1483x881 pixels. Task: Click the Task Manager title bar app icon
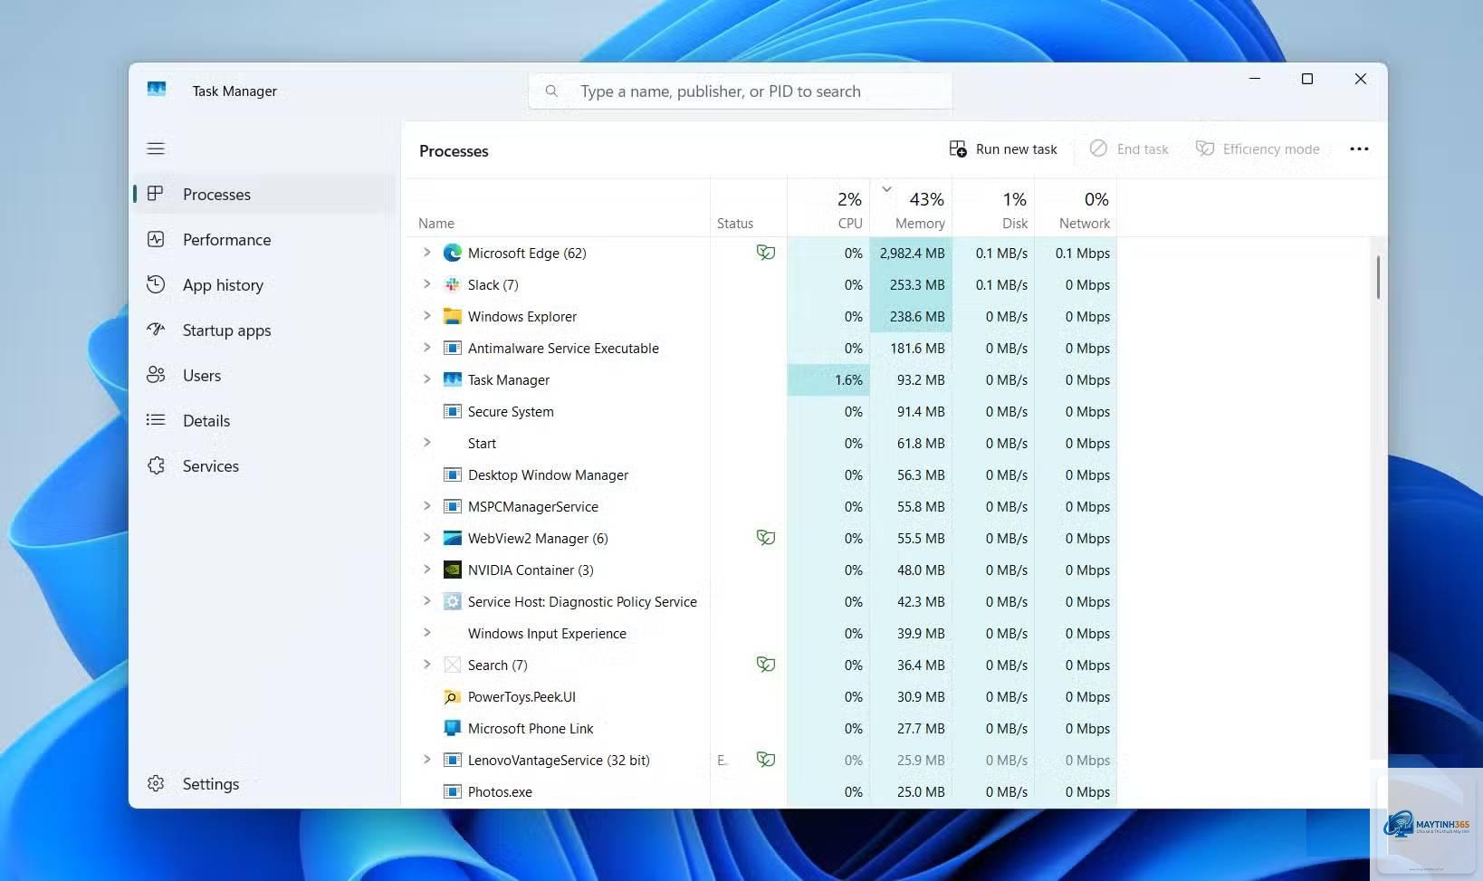(157, 90)
